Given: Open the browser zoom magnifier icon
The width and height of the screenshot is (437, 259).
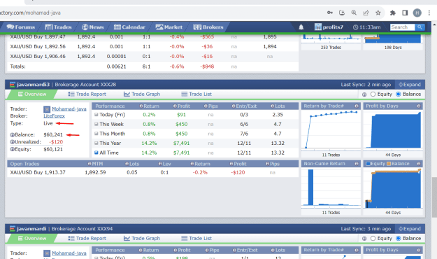Looking at the screenshot, I should pos(354,13).
